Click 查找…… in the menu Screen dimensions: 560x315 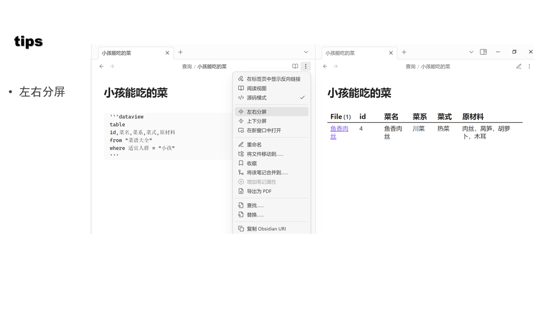coord(272,205)
